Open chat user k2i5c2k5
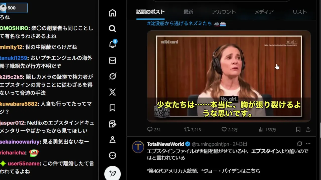Screen dimensions: 321x180 [x=12, y=77]
